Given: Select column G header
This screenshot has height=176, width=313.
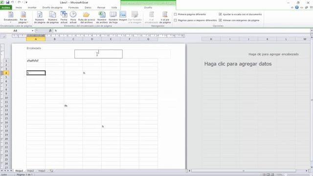Looking at the screenshot, I should [148, 39].
